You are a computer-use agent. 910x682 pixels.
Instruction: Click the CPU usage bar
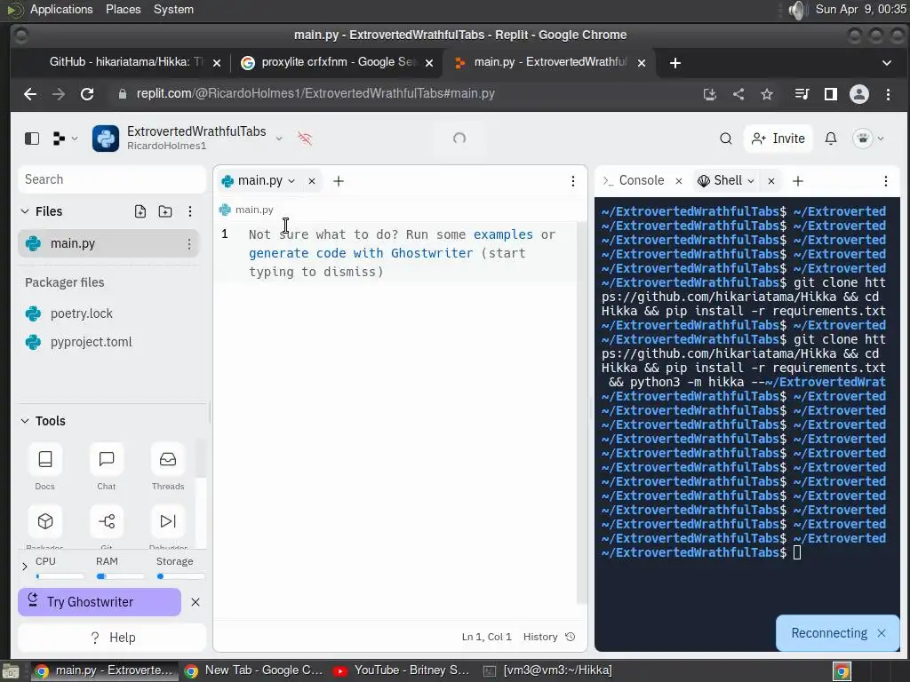click(60, 575)
